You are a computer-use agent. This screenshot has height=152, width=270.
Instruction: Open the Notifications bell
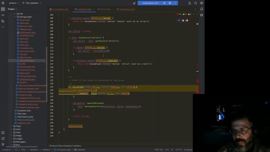pyautogui.click(x=202, y=9)
